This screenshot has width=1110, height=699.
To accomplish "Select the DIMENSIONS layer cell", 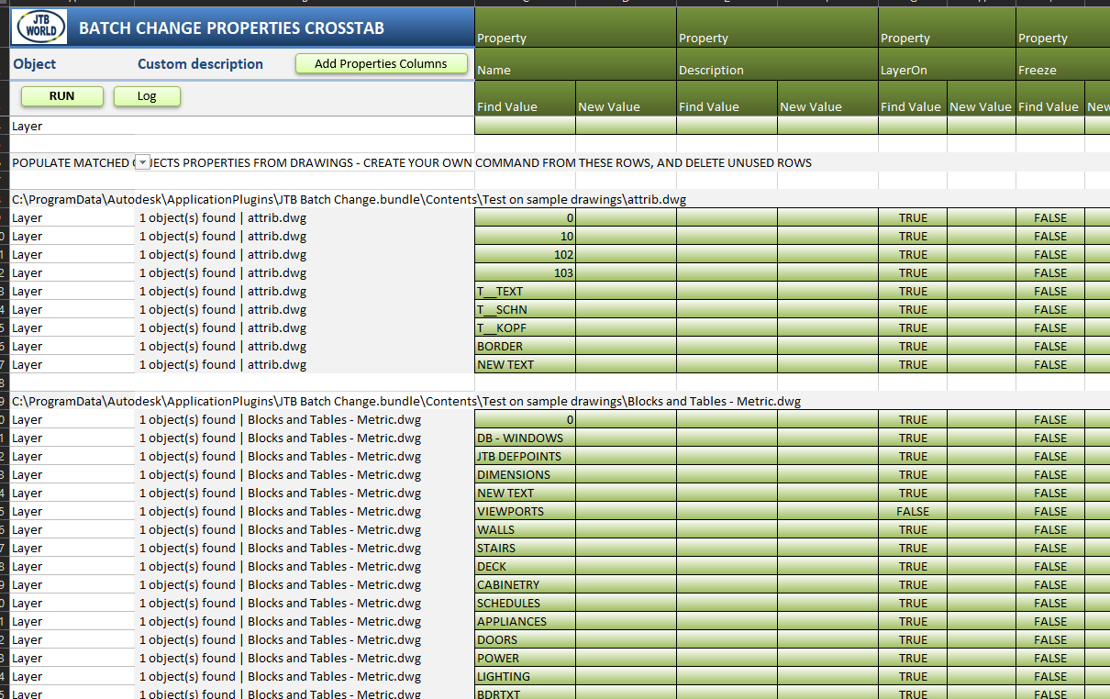I will click(525, 474).
